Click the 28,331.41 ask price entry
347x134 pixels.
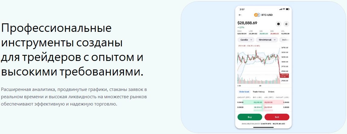[268, 107]
